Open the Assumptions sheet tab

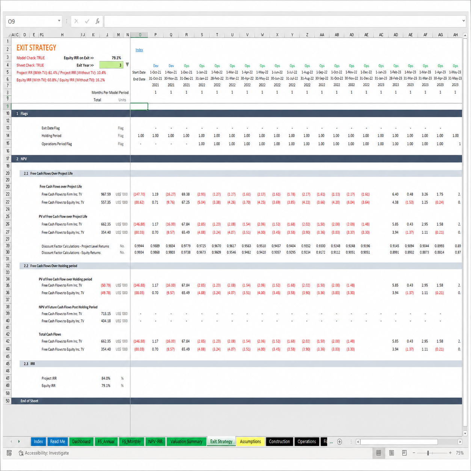pos(250,442)
